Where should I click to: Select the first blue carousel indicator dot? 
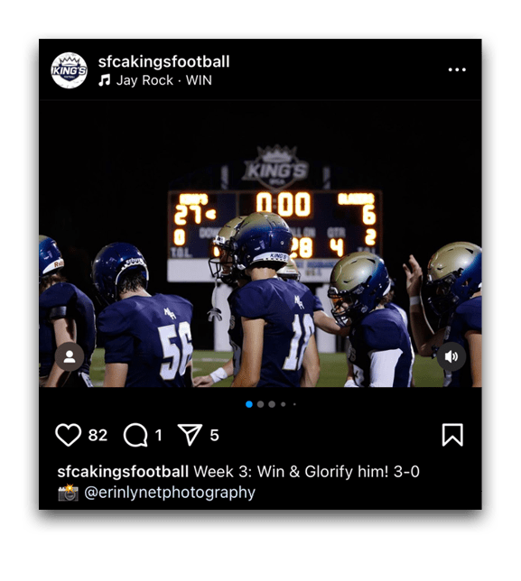[x=249, y=404]
